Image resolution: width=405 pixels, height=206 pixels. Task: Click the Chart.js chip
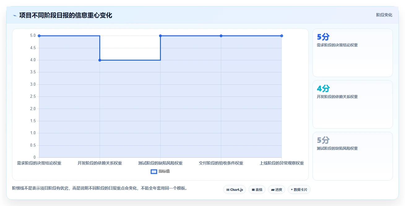pyautogui.click(x=235, y=190)
